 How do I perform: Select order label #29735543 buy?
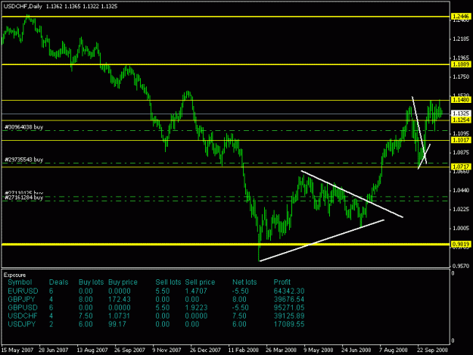coord(23,160)
